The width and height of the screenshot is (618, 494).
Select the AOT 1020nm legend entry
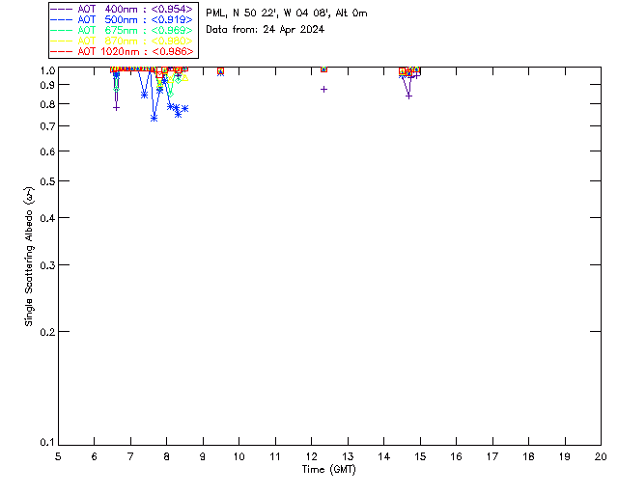coord(122,51)
